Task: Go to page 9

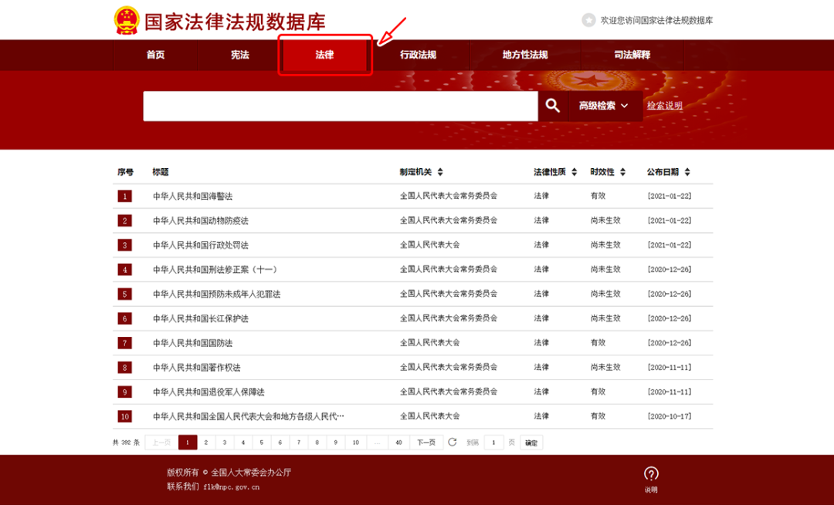Action: point(336,443)
